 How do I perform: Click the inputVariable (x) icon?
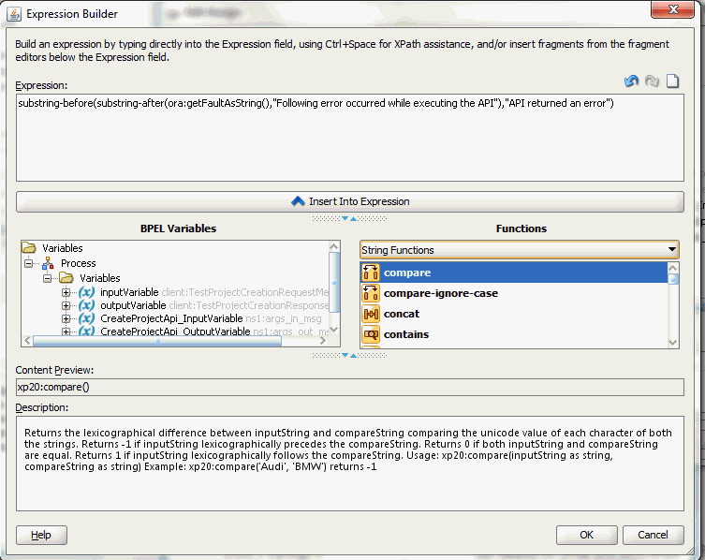86,292
